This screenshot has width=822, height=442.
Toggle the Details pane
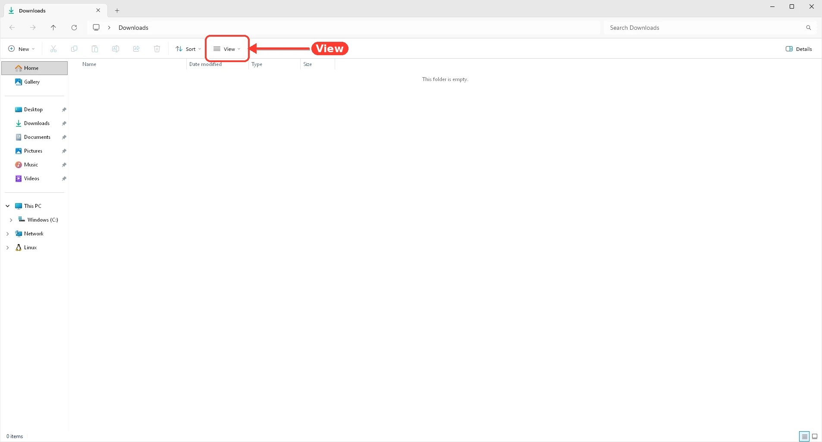(x=799, y=49)
